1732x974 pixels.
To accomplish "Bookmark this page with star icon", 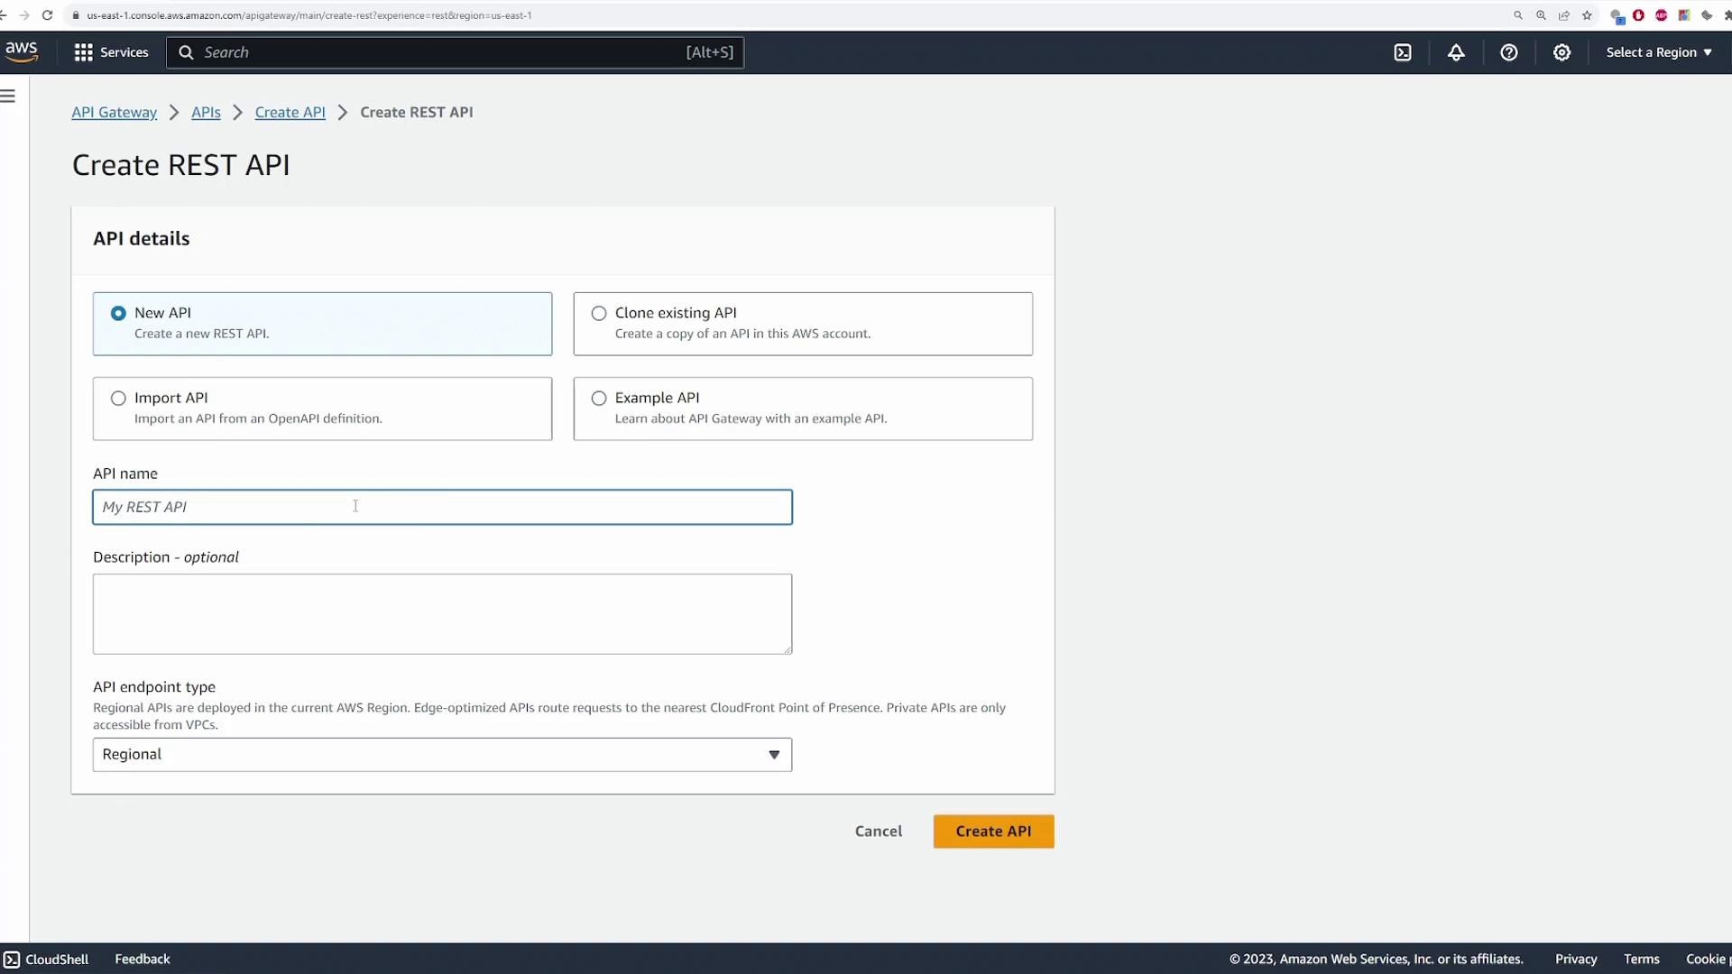I will (1587, 15).
